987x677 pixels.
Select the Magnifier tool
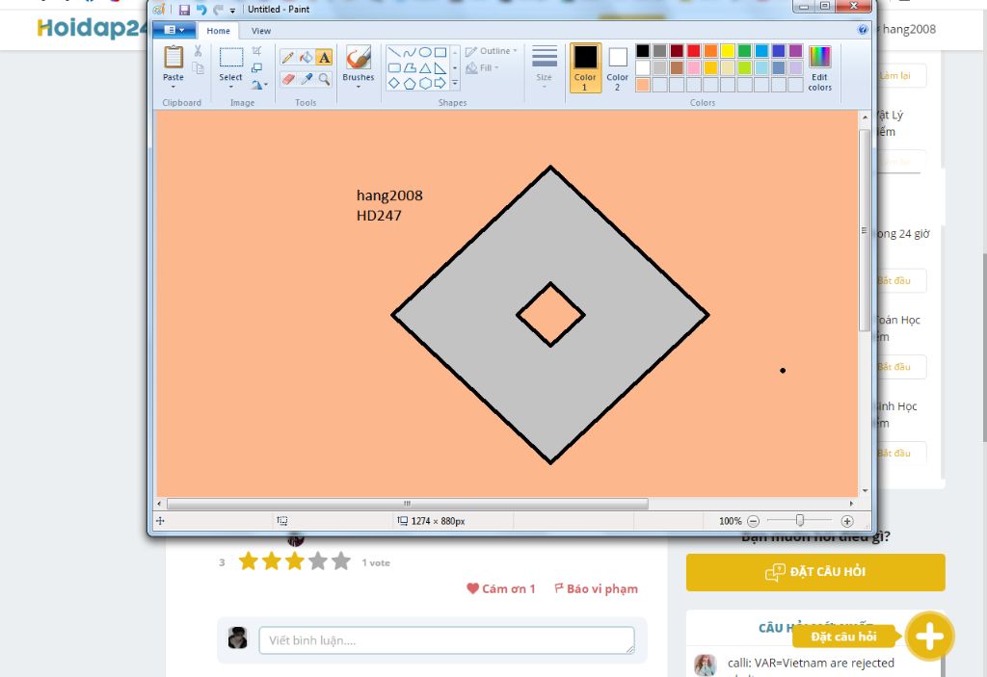(x=324, y=79)
